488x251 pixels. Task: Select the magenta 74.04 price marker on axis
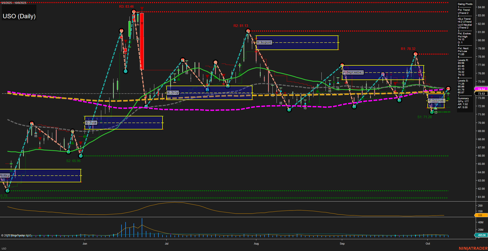(480, 89)
